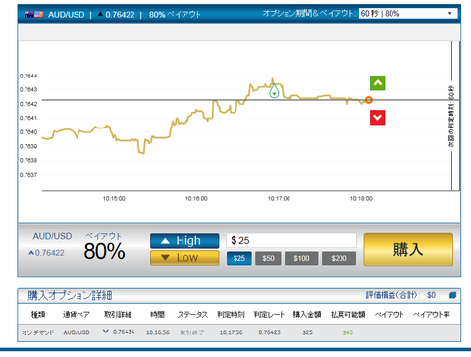Click the 0.76423 judgment rate cell
The image size is (471, 357).
(x=269, y=332)
